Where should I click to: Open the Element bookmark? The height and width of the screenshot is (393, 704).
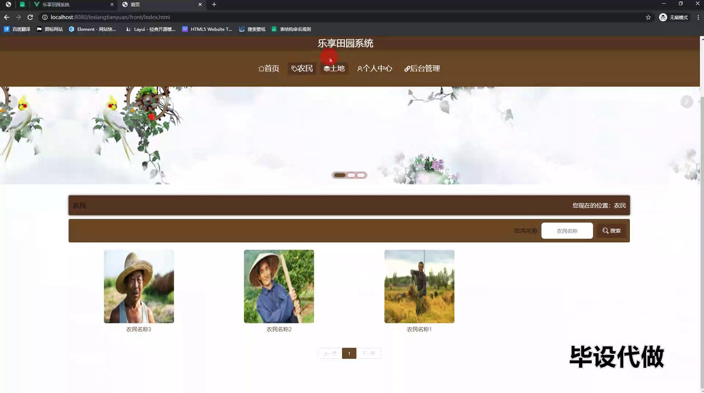[x=92, y=29]
